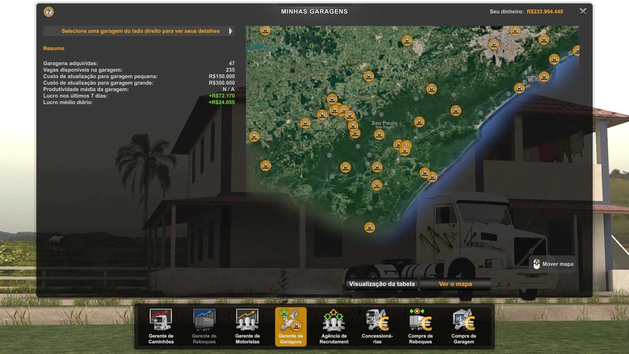Open Compra de Reboques shop
629x354 pixels.
pos(420,326)
